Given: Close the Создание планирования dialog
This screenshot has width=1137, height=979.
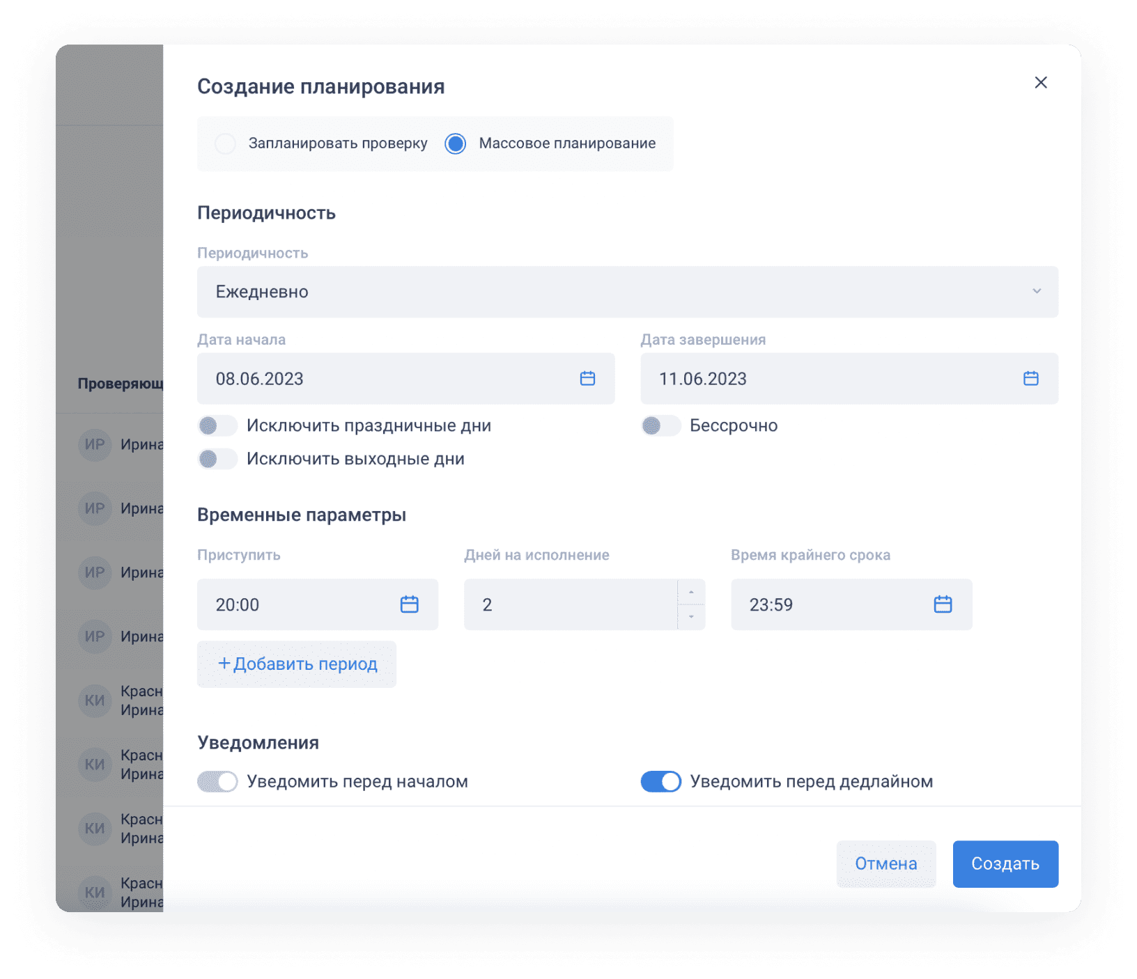Looking at the screenshot, I should pos(1041,83).
